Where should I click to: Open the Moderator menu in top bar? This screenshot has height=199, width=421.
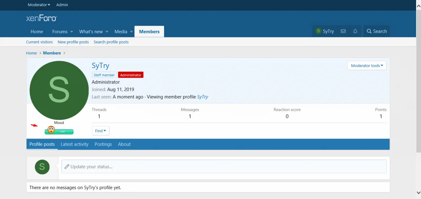coord(39,5)
